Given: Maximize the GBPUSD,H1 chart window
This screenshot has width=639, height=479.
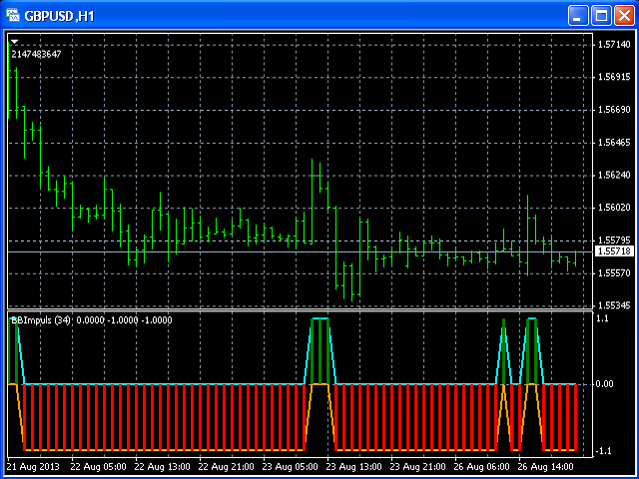Looking at the screenshot, I should (602, 16).
